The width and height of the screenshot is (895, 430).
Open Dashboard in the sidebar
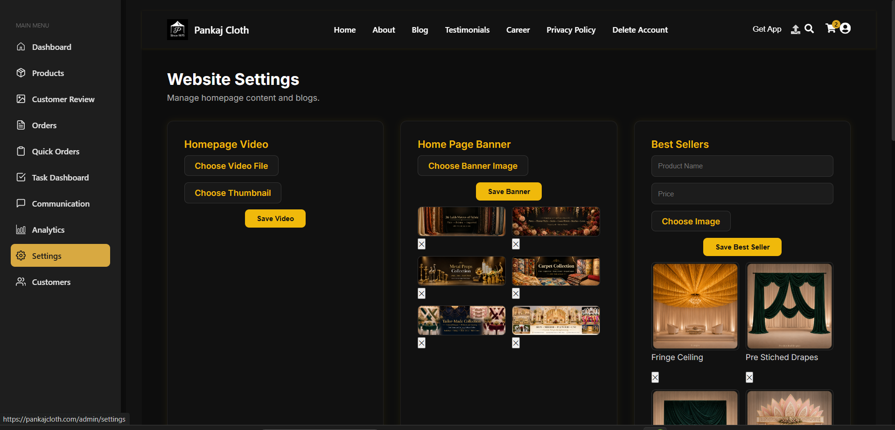click(x=60, y=47)
